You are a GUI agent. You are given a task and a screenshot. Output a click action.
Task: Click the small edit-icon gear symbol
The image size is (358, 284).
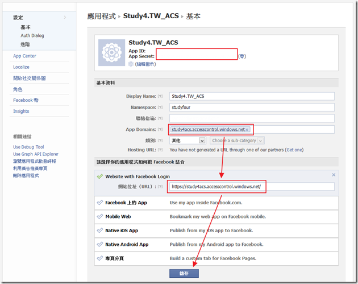(x=131, y=64)
